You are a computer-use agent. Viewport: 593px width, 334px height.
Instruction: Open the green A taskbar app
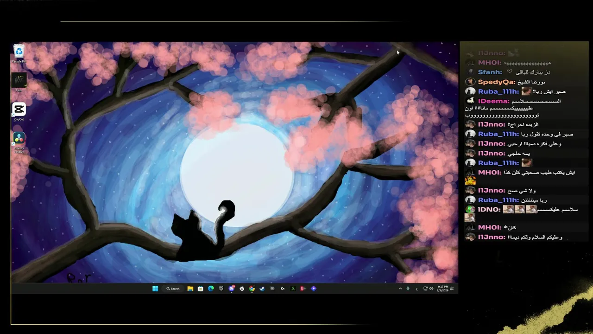(293, 289)
